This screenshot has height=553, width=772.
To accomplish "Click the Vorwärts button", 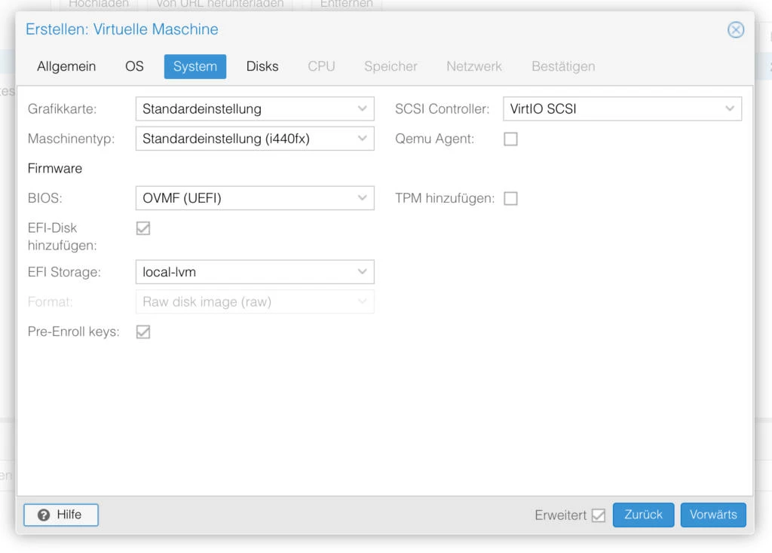I will [x=712, y=515].
